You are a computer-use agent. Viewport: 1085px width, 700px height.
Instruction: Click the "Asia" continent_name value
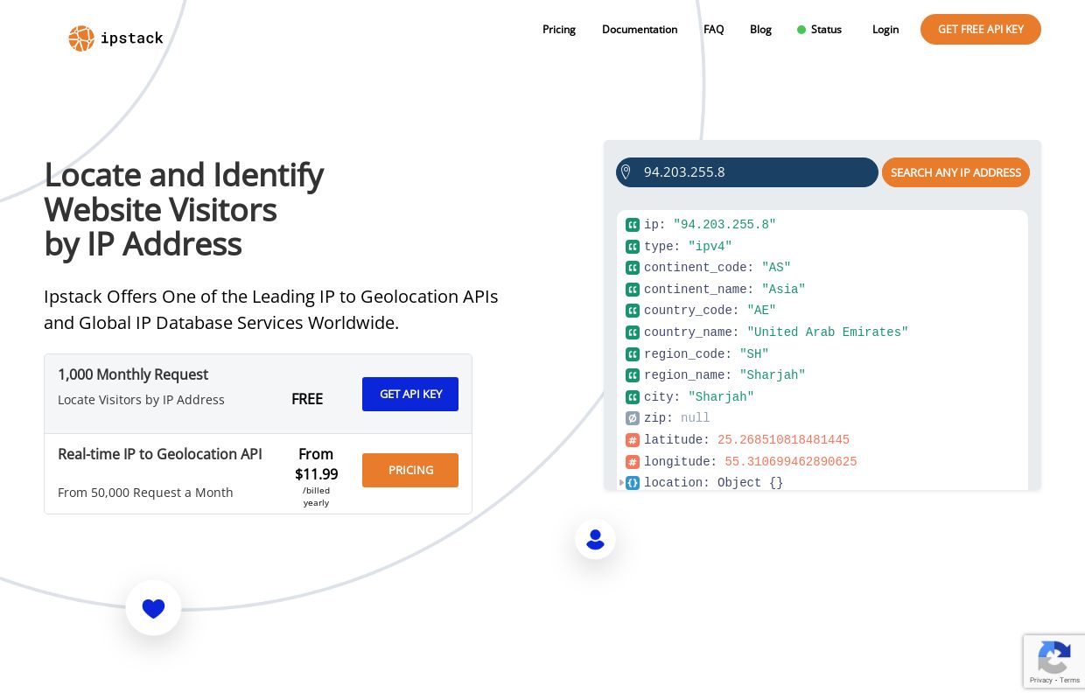(783, 290)
